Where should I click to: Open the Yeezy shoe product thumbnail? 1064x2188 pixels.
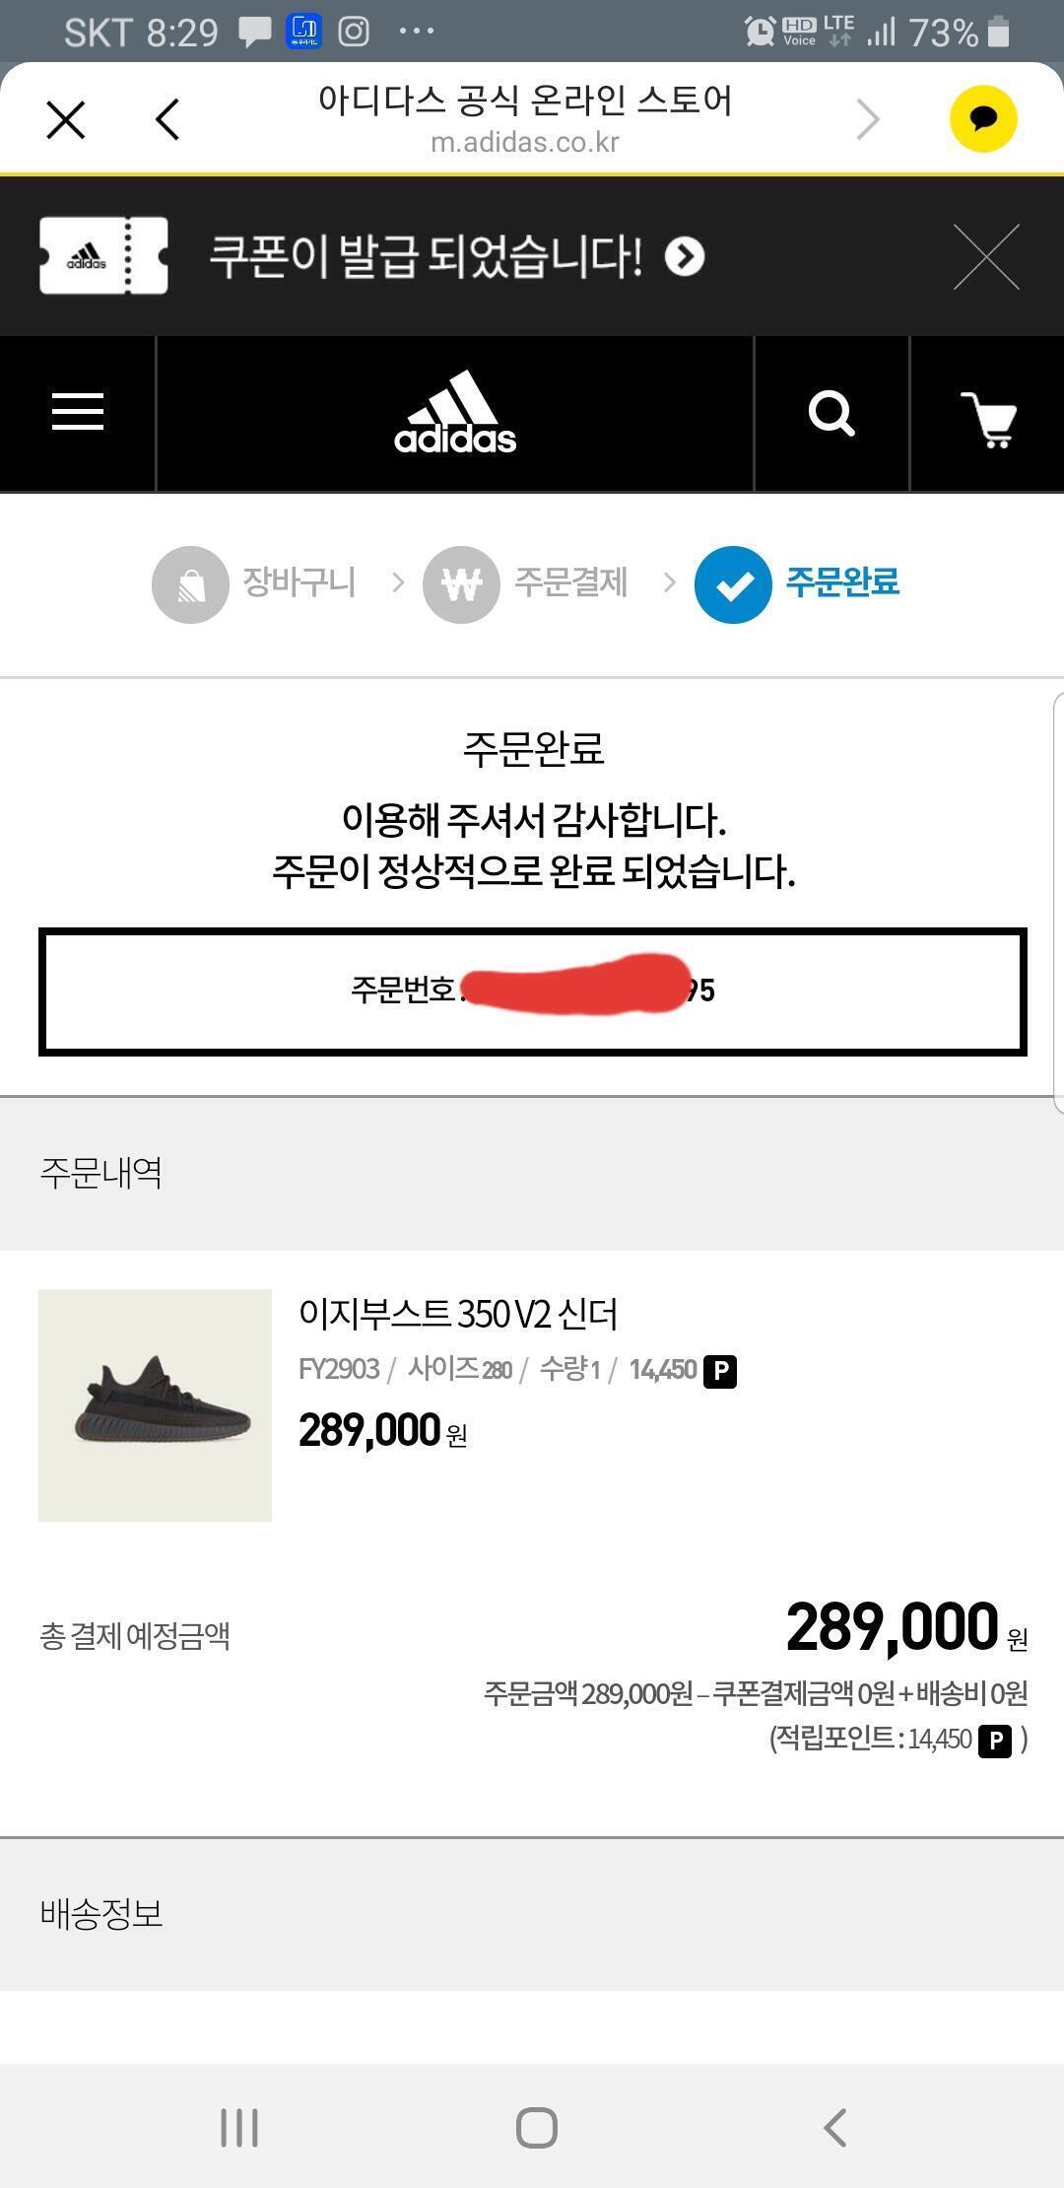155,1404
